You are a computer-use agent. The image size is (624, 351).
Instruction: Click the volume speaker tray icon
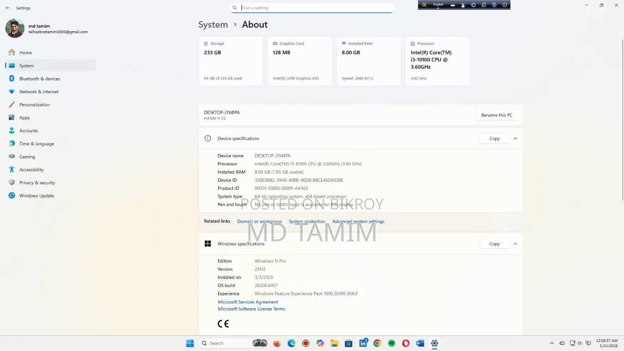[580, 343]
